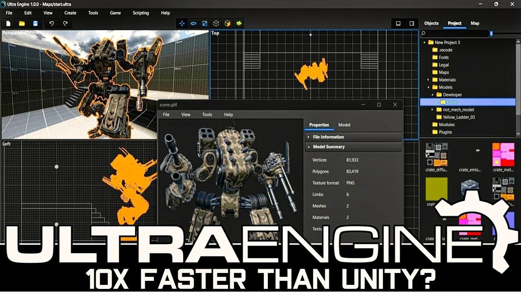The height and width of the screenshot is (293, 521).
Task: Enable wireframe view with the outlined cube icon
Action: 216,24
